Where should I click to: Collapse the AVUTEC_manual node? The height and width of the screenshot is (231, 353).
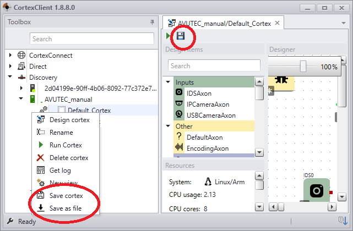[21, 98]
